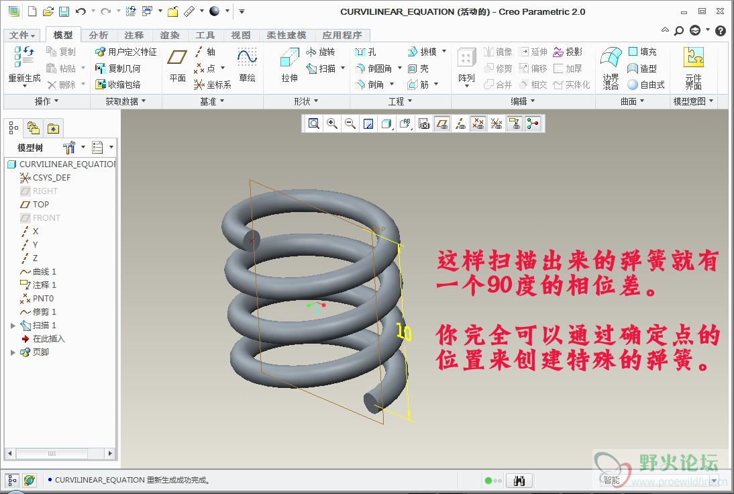Switch to the 工具 tab
The height and width of the screenshot is (494, 734).
tap(205, 35)
